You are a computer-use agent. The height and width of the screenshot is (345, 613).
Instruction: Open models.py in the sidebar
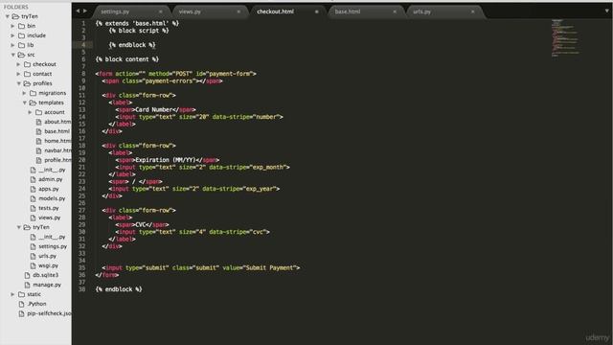tap(52, 198)
